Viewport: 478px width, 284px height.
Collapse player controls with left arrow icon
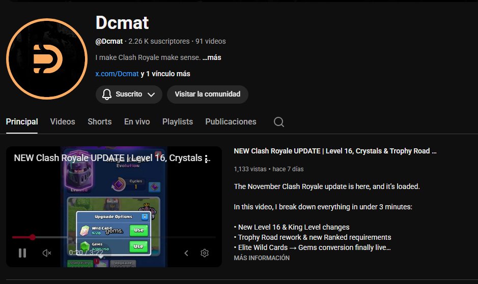tap(186, 253)
